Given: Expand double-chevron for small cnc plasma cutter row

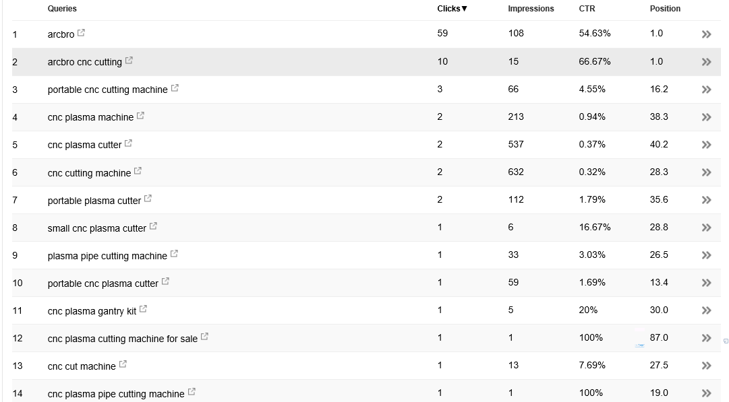Looking at the screenshot, I should 706,228.
